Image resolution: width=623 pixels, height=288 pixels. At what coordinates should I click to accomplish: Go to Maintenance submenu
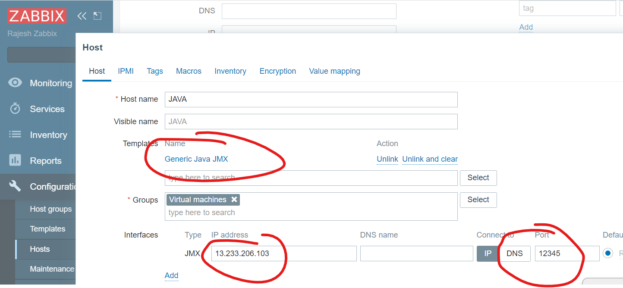[x=52, y=269]
